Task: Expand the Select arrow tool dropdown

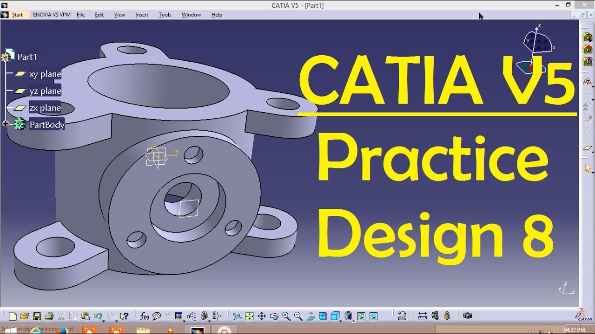Action: tap(593, 172)
